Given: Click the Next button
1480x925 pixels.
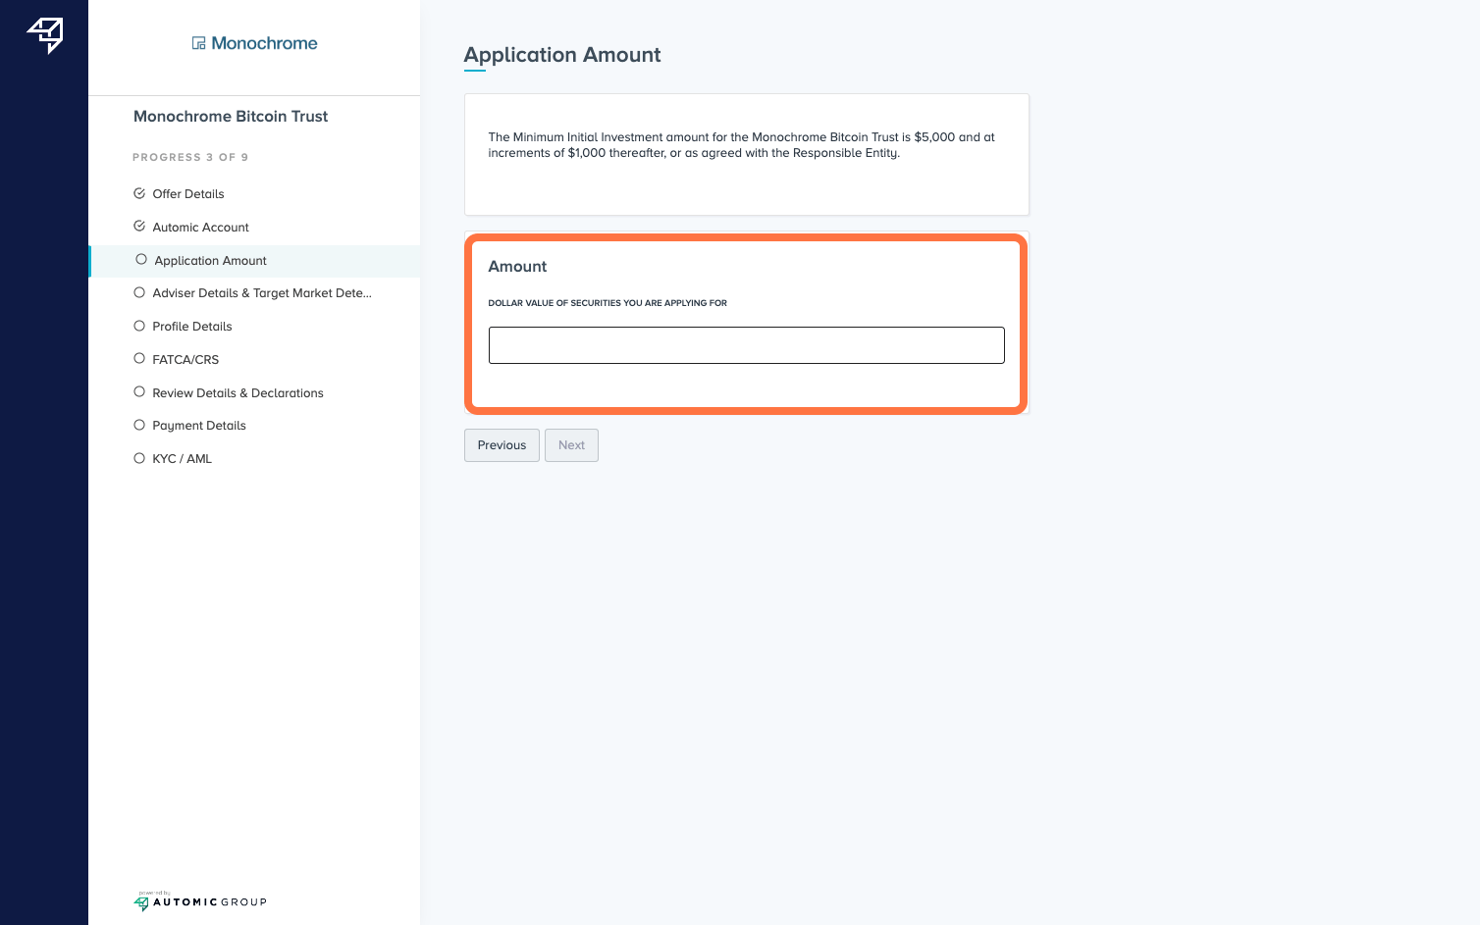Looking at the screenshot, I should click(x=571, y=445).
